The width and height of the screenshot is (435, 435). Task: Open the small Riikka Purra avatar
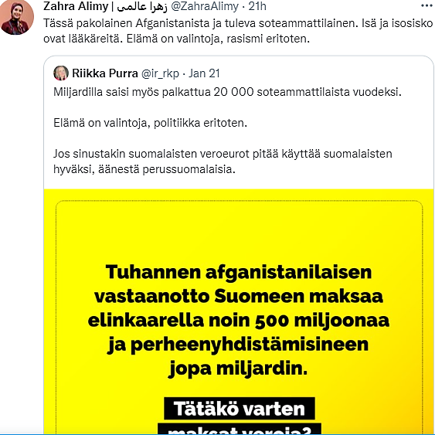coord(61,73)
